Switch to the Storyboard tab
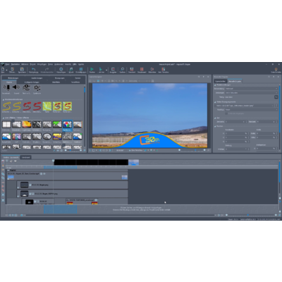 (26, 157)
